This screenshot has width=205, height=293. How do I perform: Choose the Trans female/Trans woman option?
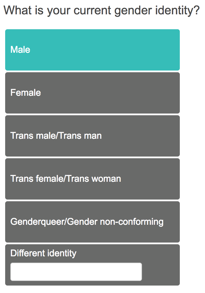(x=92, y=179)
